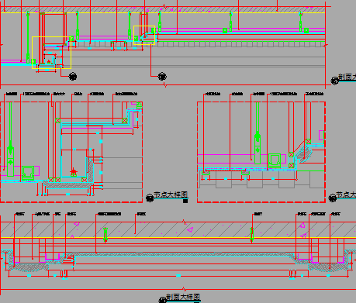Viewport: 356px width, 303px height.
Task: Select the 剖面大样图 title at the drawing bottom
Action: coord(183,297)
